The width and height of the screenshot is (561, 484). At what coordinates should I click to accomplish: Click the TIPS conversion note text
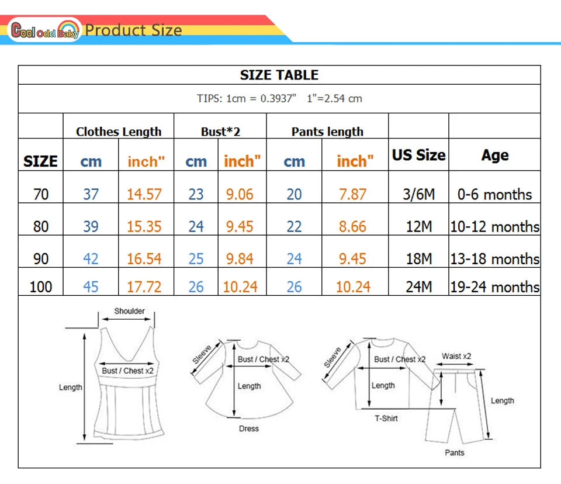[x=279, y=98]
